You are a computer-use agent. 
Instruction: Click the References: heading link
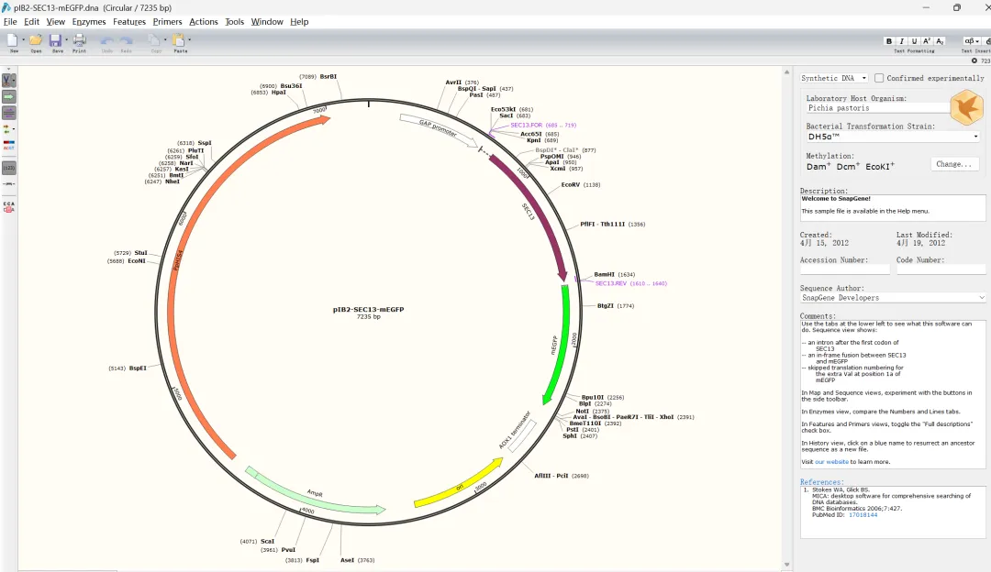(x=821, y=482)
